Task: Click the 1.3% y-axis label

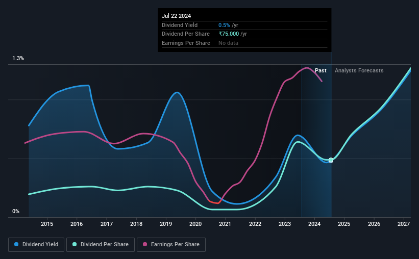Action: [18, 58]
